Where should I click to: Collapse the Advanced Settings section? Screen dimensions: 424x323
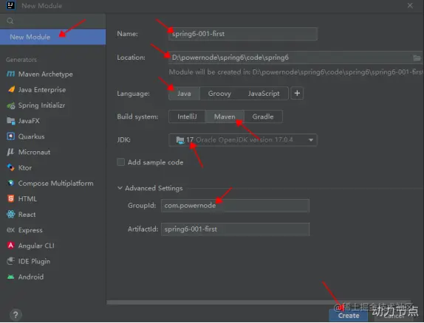120,188
